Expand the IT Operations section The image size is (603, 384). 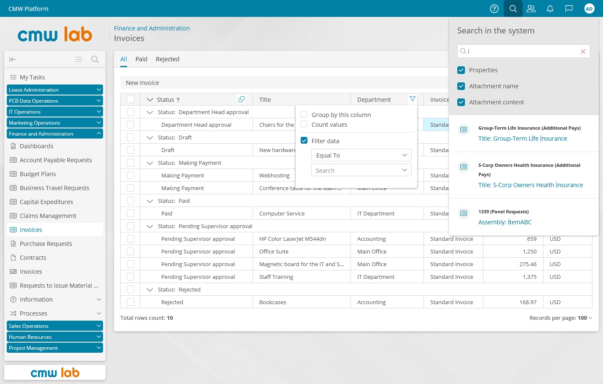55,112
